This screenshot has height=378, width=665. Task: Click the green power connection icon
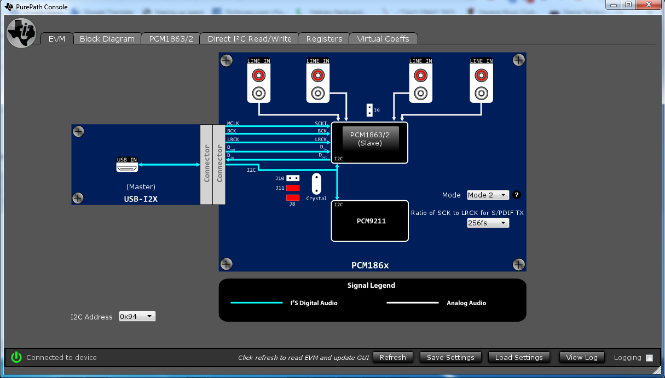tap(16, 357)
